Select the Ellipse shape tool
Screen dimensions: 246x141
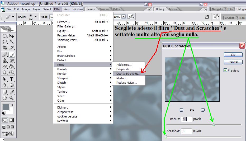pos(11,85)
